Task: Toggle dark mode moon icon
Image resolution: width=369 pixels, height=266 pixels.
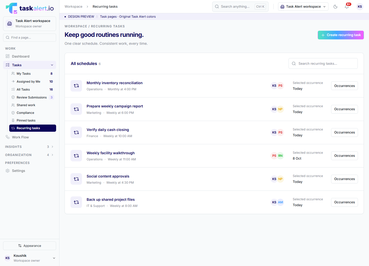Action: (x=335, y=7)
